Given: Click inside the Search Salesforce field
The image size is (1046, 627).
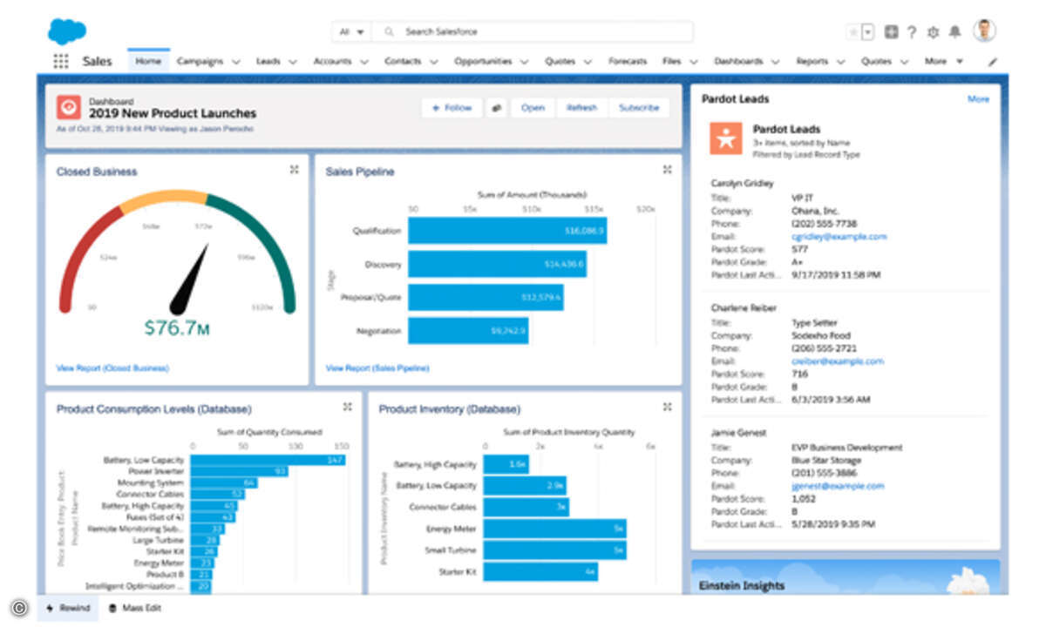Looking at the screenshot, I should coord(532,31).
